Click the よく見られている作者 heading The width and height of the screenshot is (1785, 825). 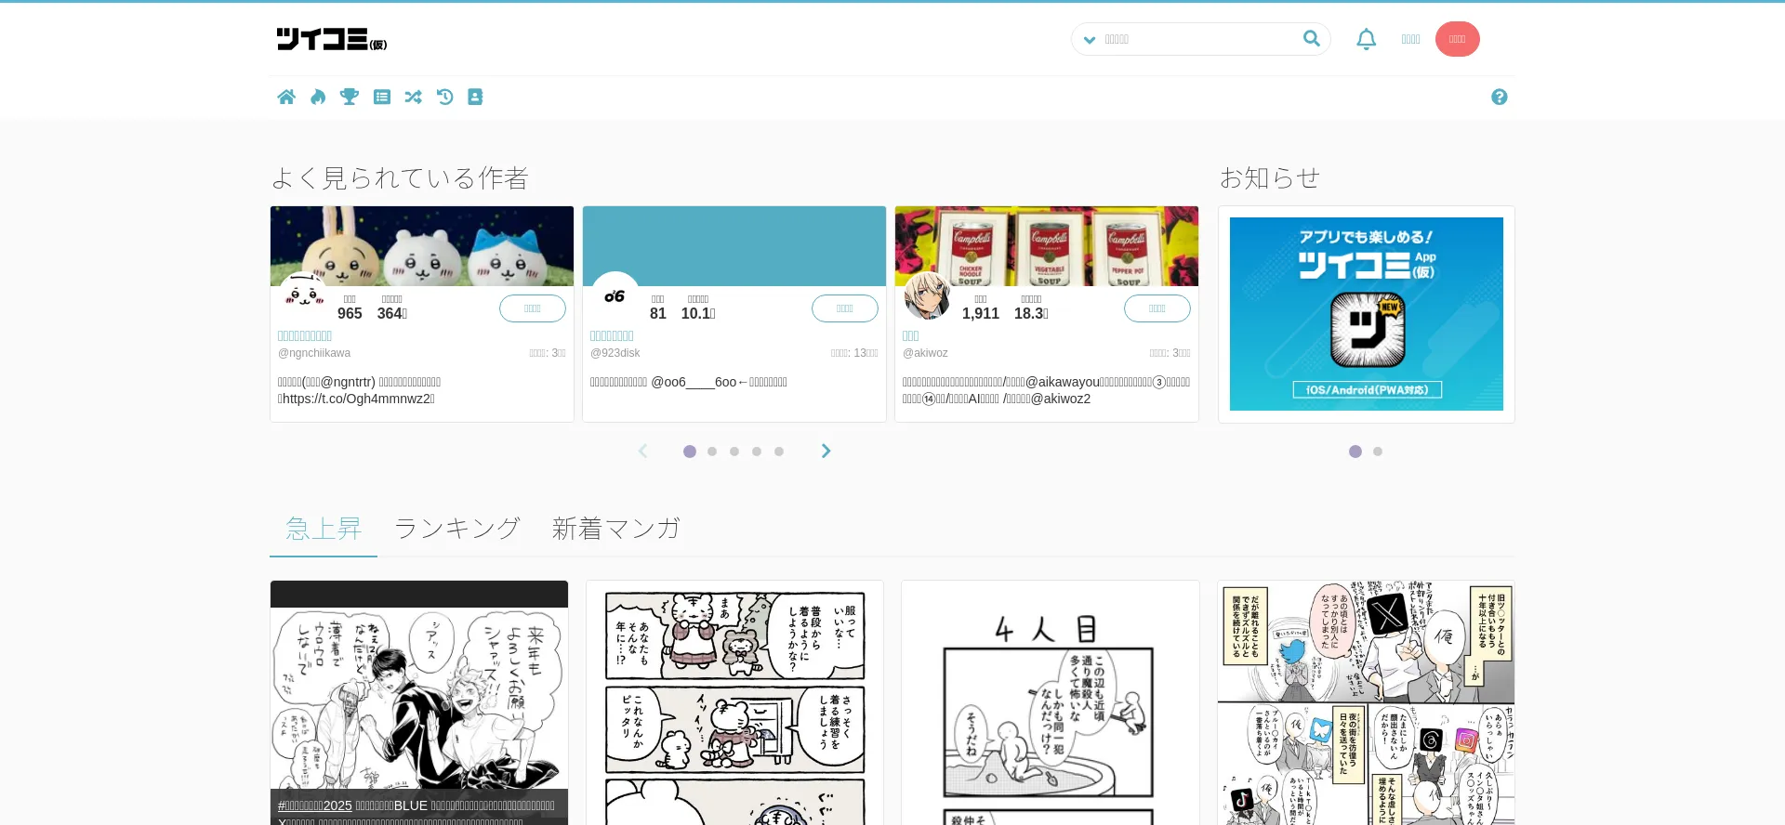point(400,177)
